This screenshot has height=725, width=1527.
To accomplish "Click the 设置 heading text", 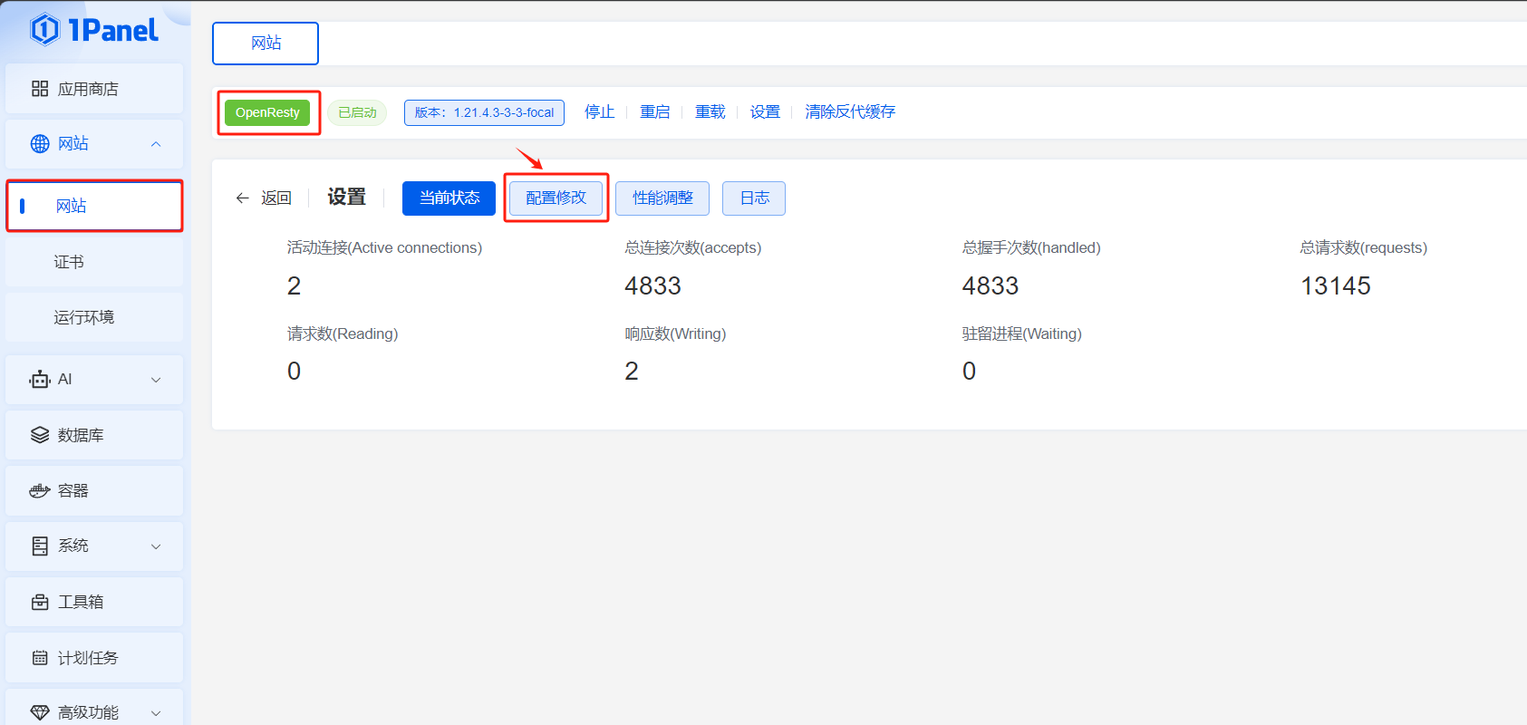I will (346, 197).
